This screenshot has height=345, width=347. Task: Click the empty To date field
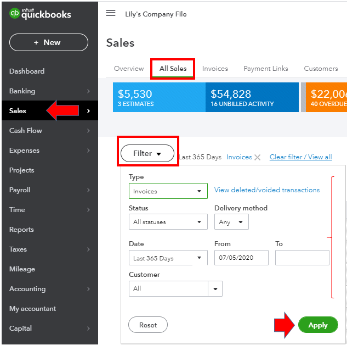coord(302,258)
